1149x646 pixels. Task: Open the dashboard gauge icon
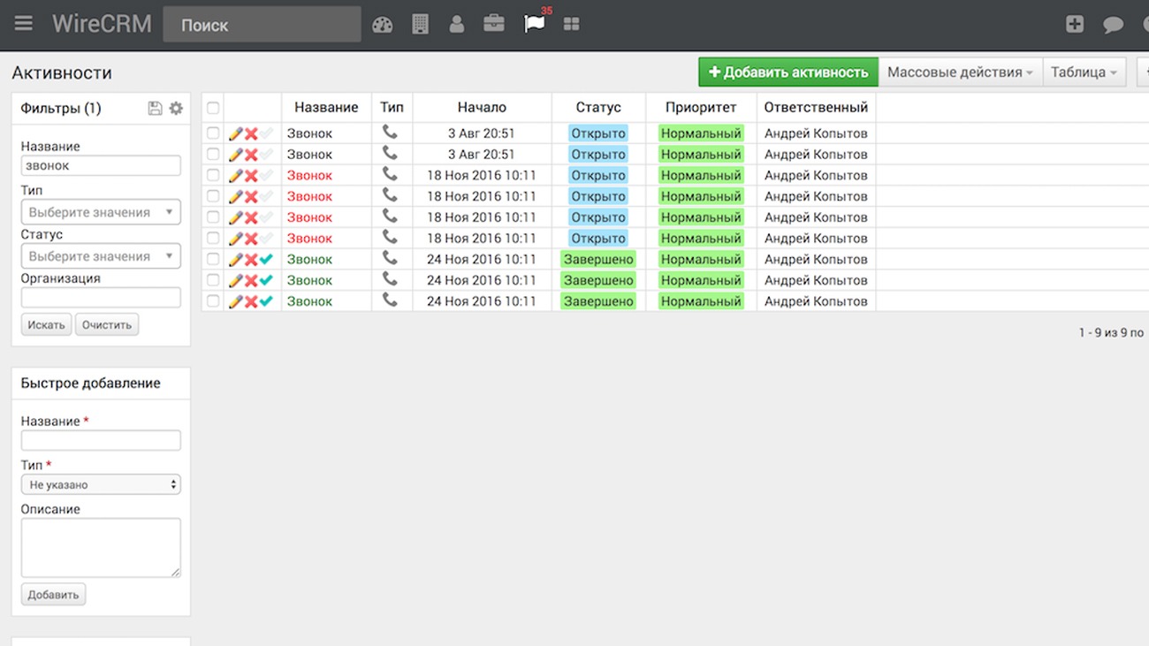[x=382, y=25]
